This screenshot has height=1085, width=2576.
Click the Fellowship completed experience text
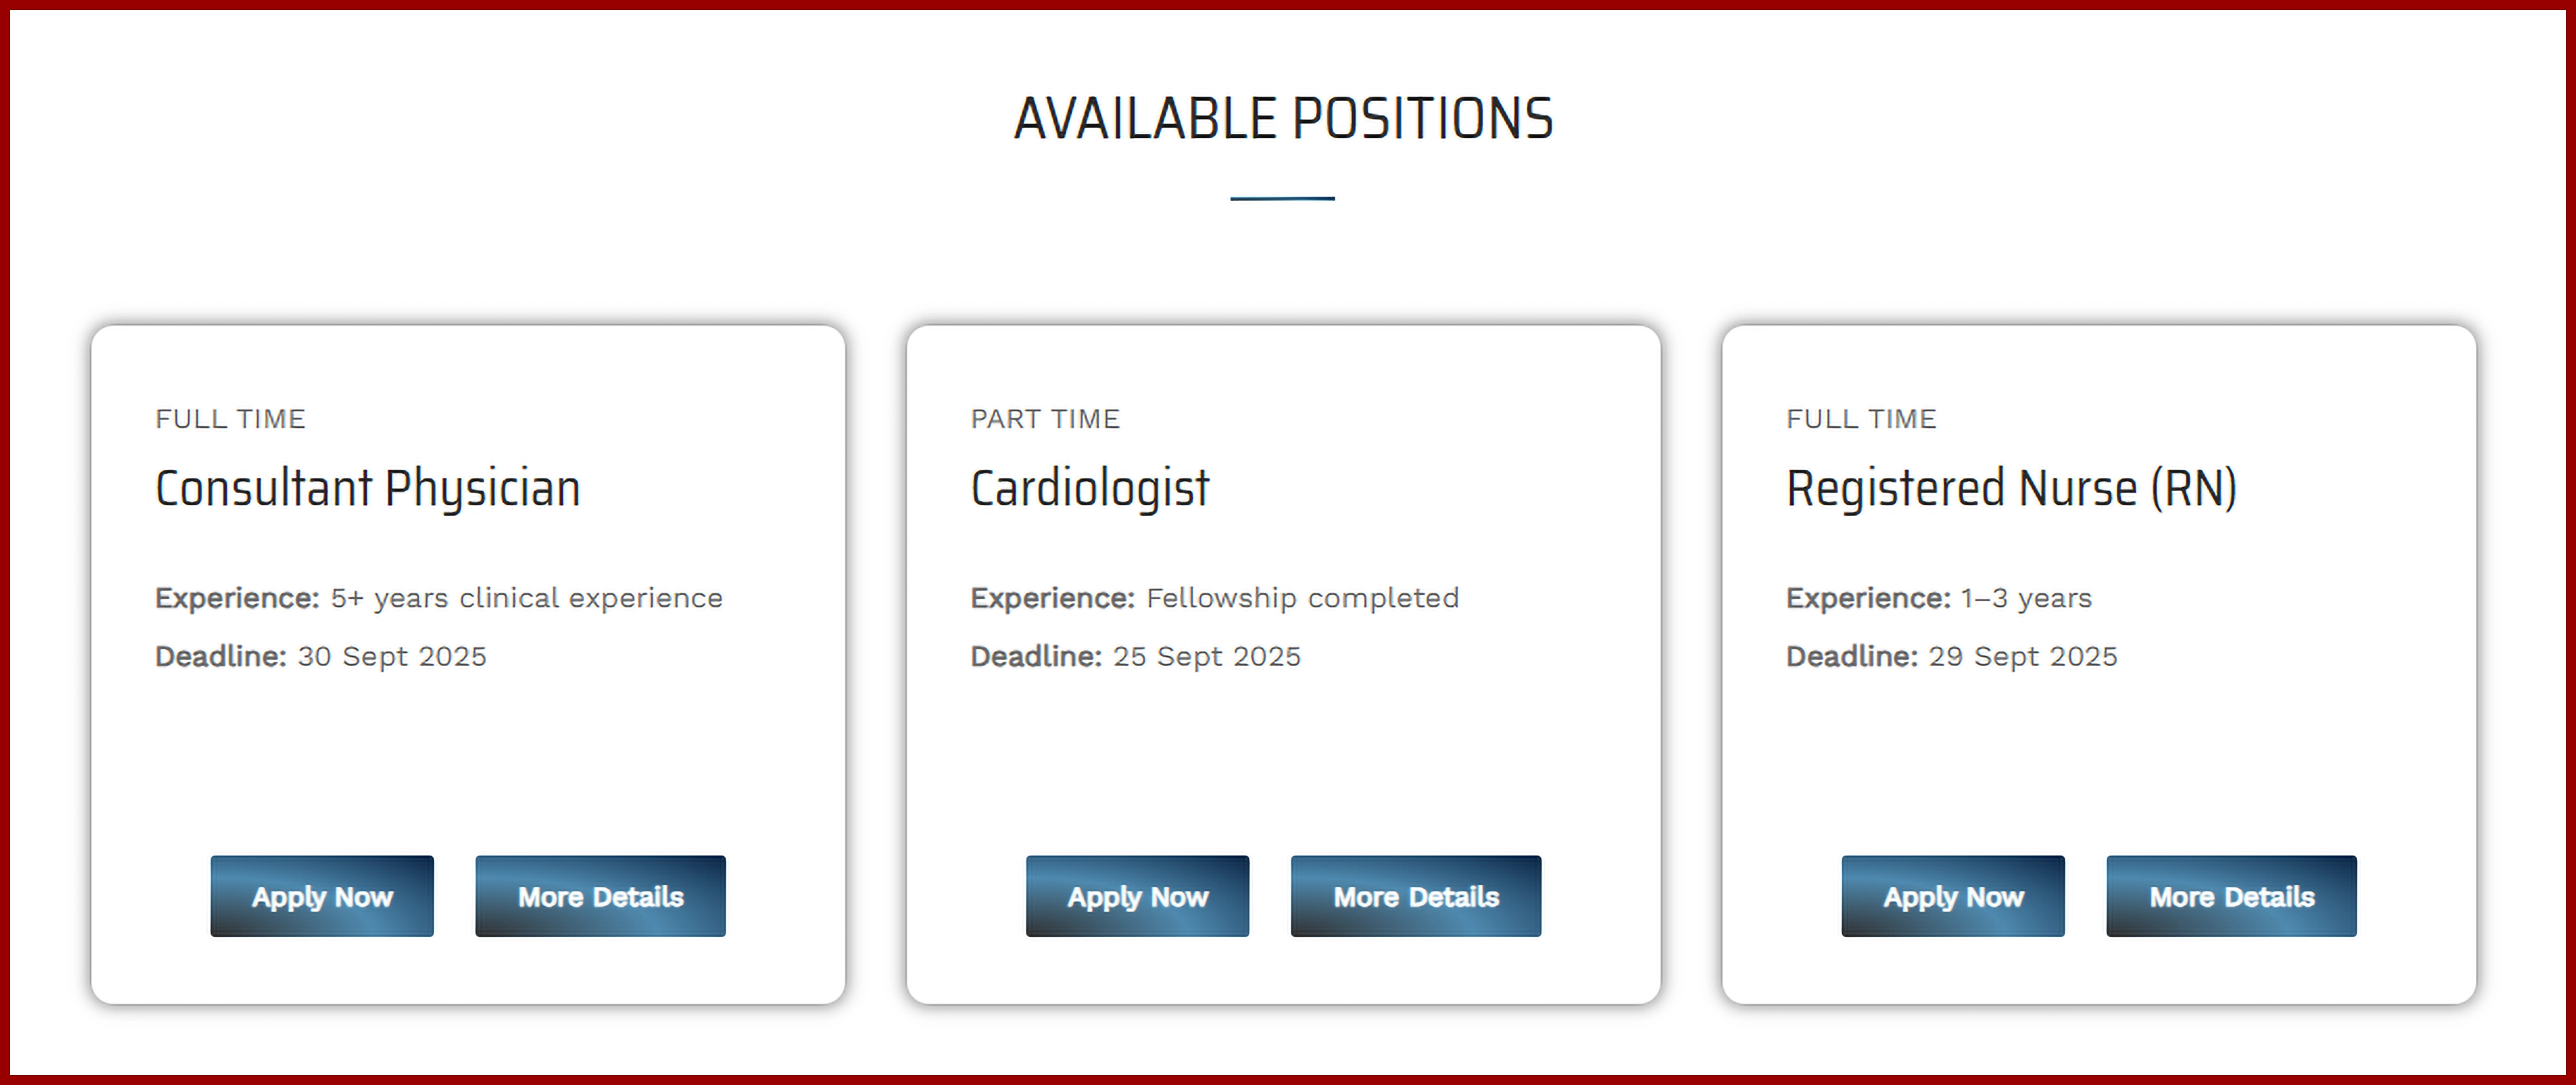pos(1303,598)
